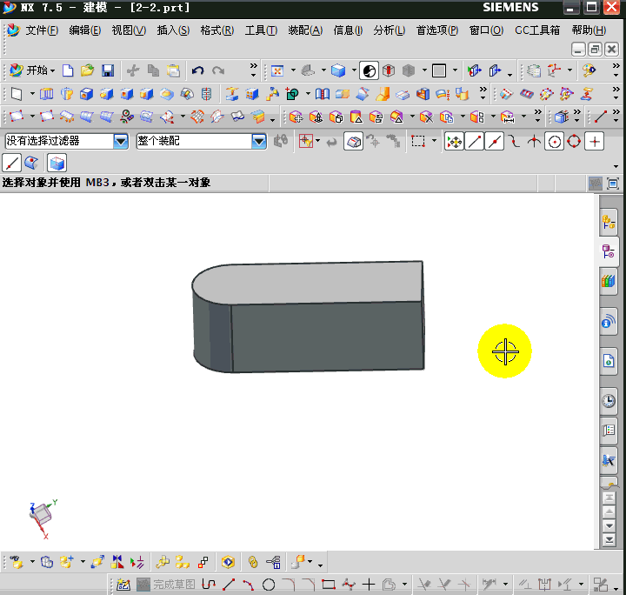Toggle Mid Point snap option
626x595 pixels.
point(495,142)
